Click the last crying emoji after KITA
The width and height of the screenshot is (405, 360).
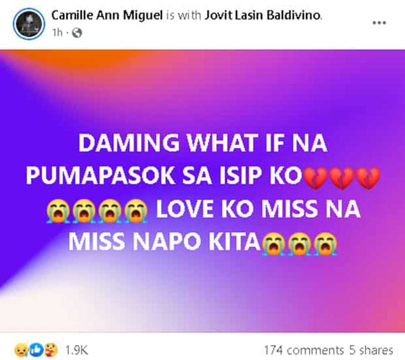(x=325, y=243)
